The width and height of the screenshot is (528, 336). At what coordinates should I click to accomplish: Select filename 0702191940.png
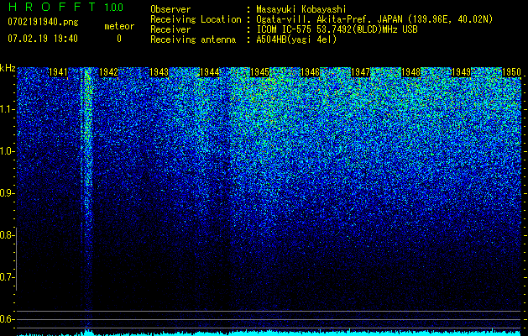[43, 22]
